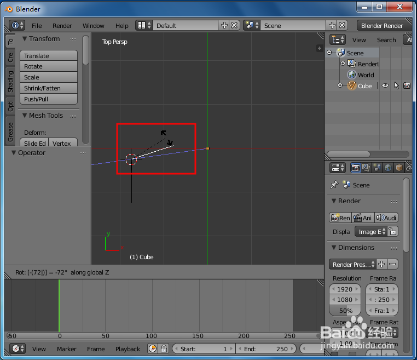Viewport: 417px width, 360px height.
Task: Open the Properties editor type selector
Action: pyautogui.click(x=338, y=168)
